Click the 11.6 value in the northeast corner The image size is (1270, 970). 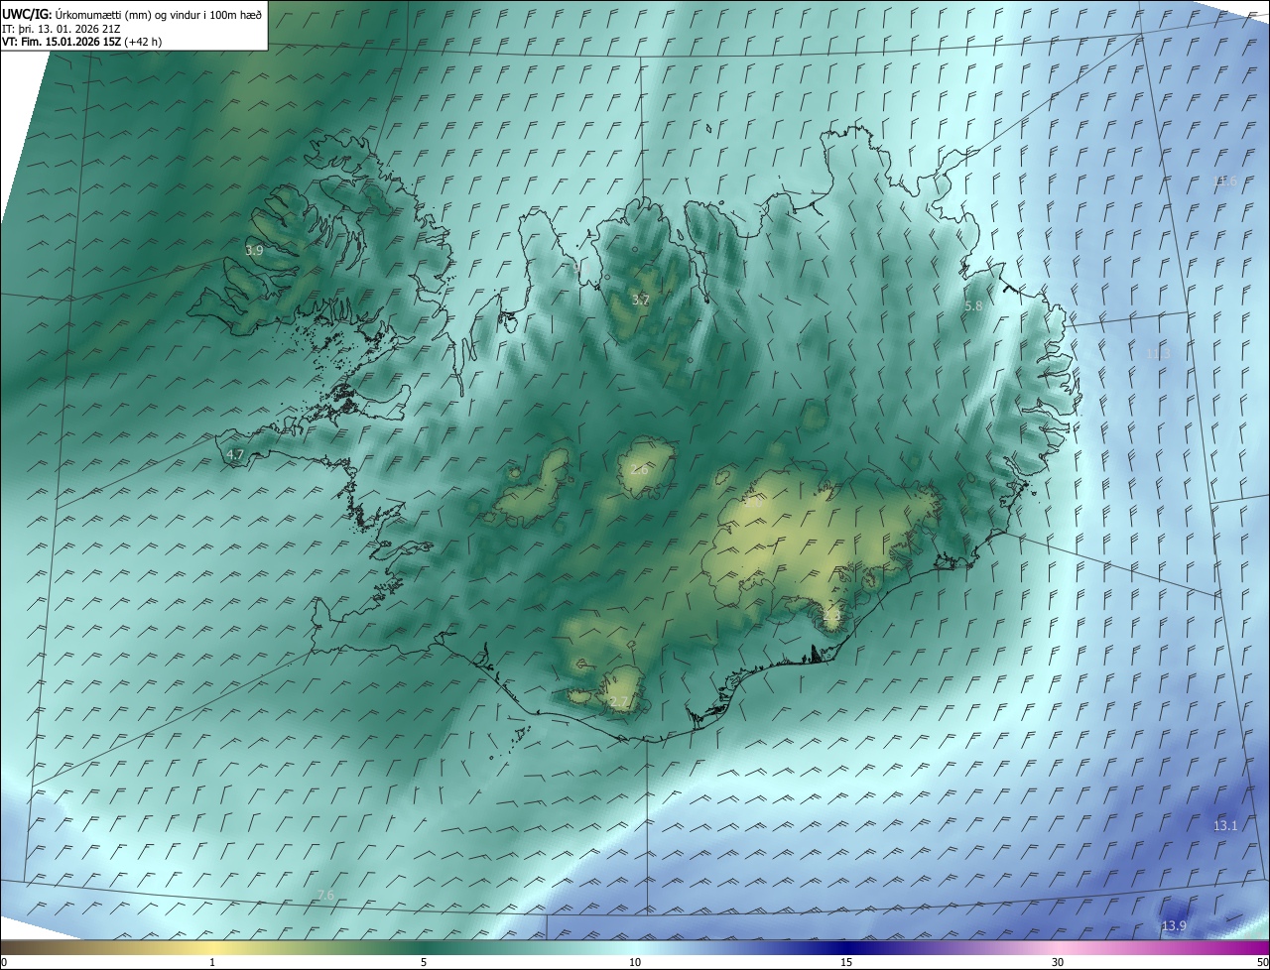click(x=1226, y=181)
